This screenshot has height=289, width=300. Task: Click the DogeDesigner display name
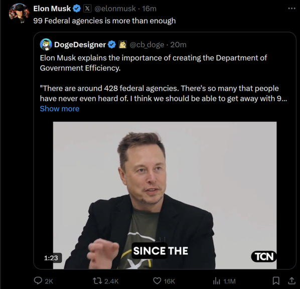(x=80, y=45)
